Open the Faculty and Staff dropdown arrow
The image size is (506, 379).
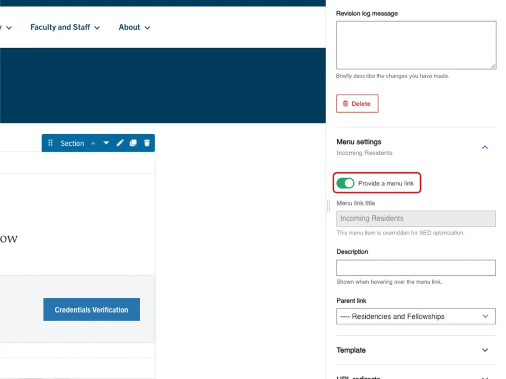coord(96,27)
